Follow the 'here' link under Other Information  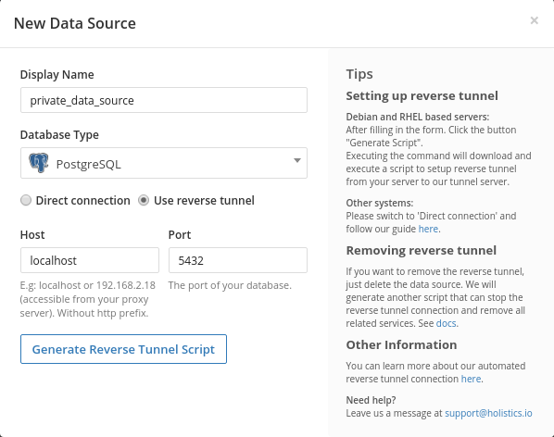pyautogui.click(x=471, y=379)
